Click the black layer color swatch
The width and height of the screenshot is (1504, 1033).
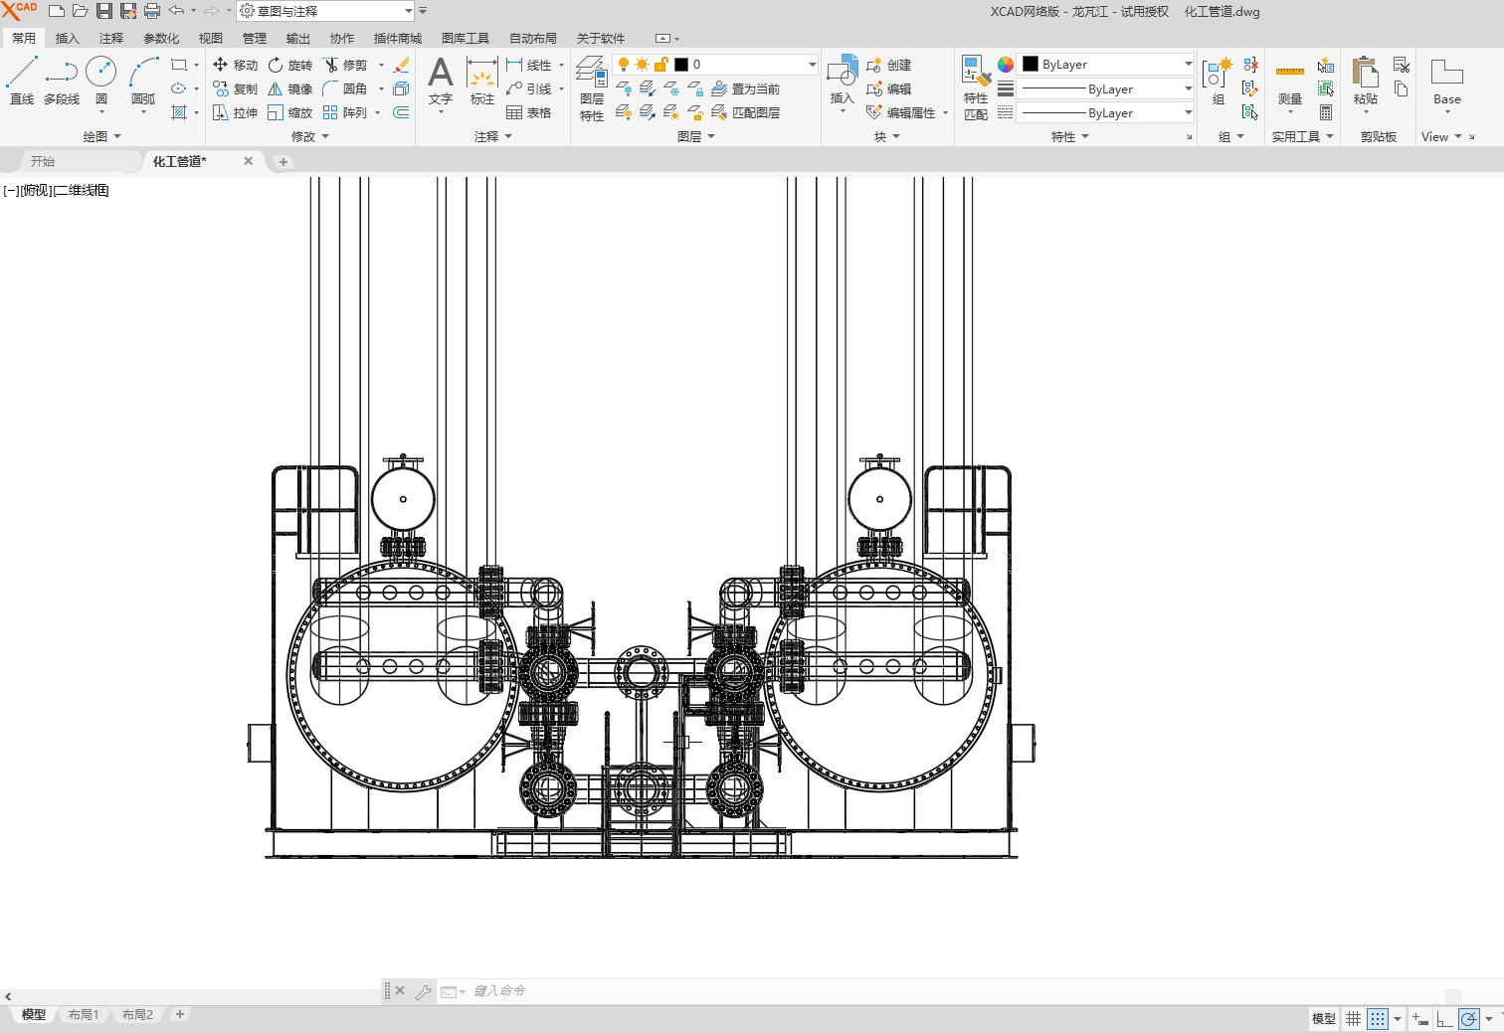[x=681, y=65]
